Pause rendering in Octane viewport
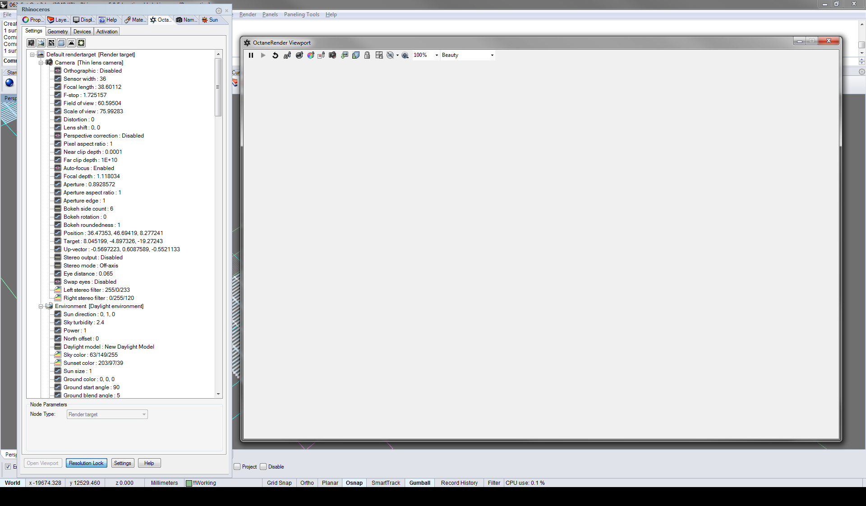This screenshot has height=506, width=866. [x=251, y=55]
